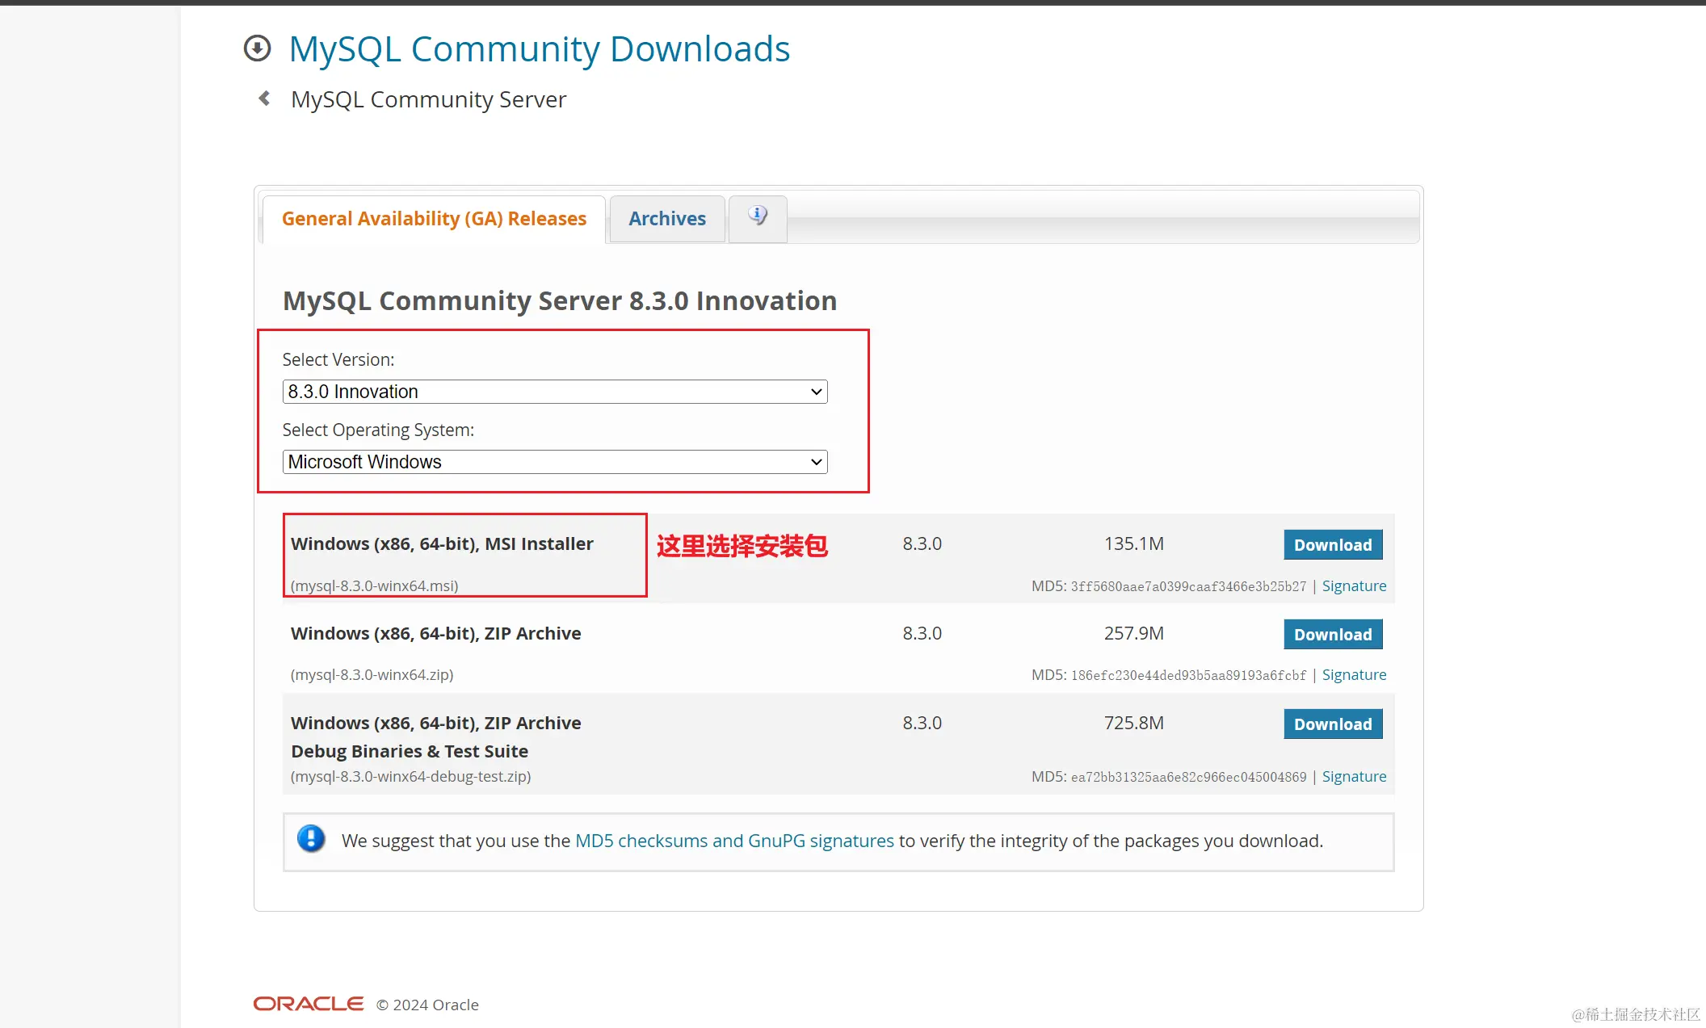
Task: Download the 257.9M ZIP Archive
Action: pos(1333,635)
